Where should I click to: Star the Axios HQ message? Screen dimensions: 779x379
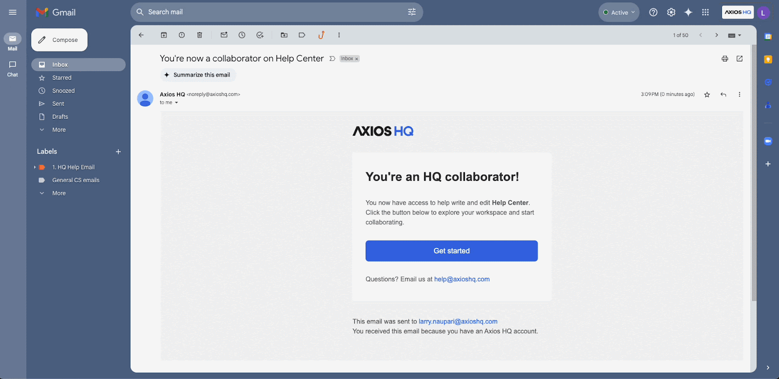coord(707,95)
